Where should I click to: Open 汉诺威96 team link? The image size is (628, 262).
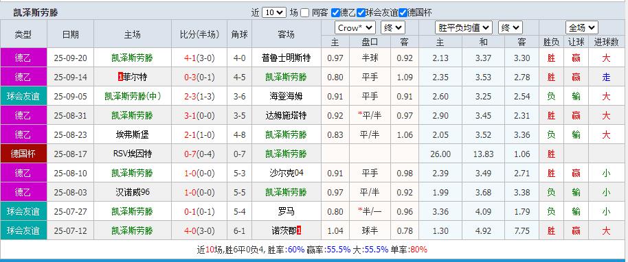coord(133,193)
